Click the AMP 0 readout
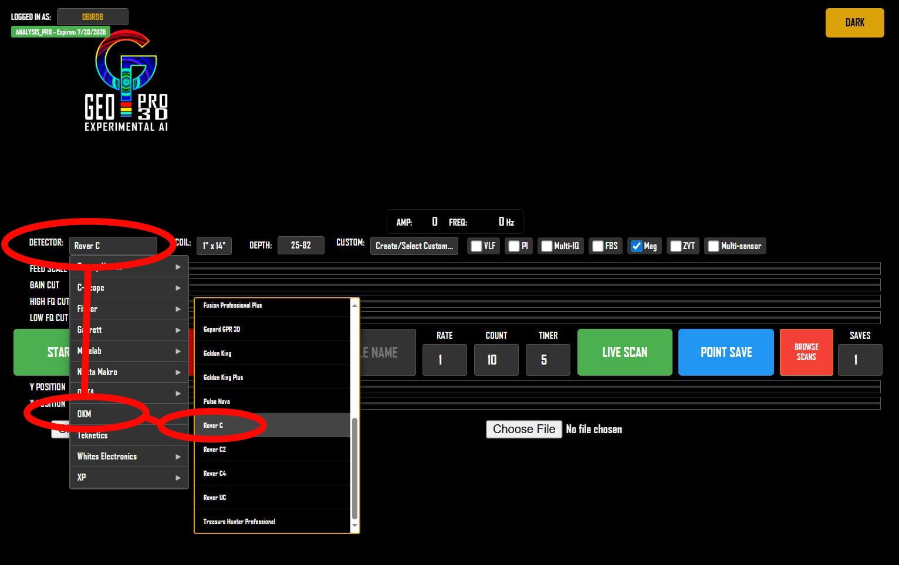Screen dimensions: 899x565 pyautogui.click(x=417, y=222)
